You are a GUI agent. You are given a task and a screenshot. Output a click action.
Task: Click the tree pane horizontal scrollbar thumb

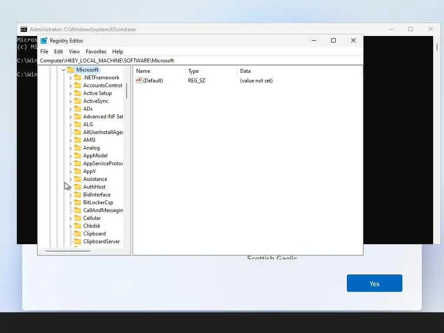68,251
